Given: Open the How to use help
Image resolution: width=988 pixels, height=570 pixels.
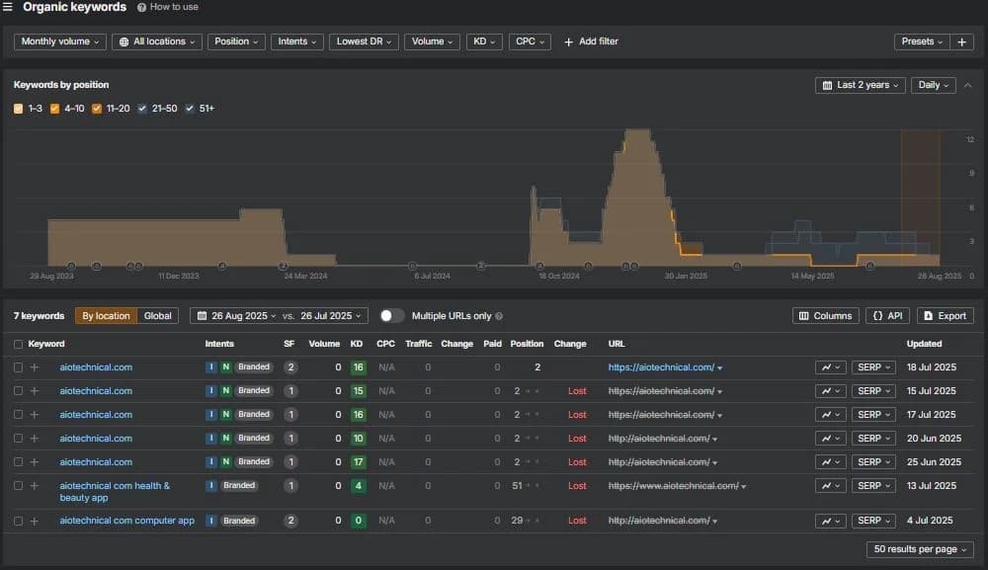Looking at the screenshot, I should point(168,7).
